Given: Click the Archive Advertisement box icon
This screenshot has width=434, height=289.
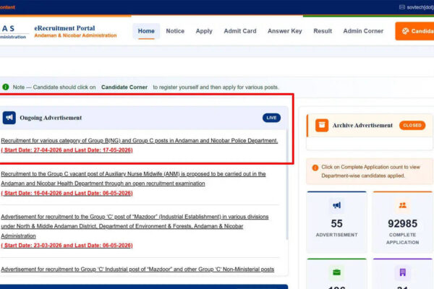Looking at the screenshot, I should coord(322,125).
